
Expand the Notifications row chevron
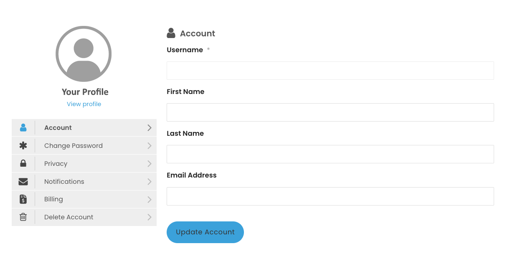(x=150, y=182)
